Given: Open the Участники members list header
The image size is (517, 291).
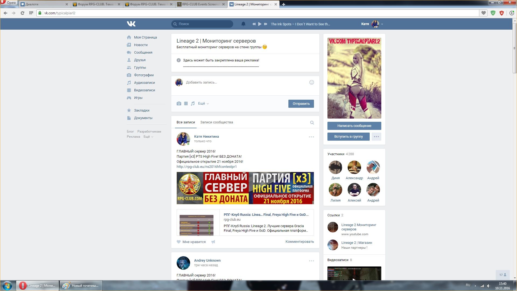Looking at the screenshot, I should pyautogui.click(x=341, y=154).
